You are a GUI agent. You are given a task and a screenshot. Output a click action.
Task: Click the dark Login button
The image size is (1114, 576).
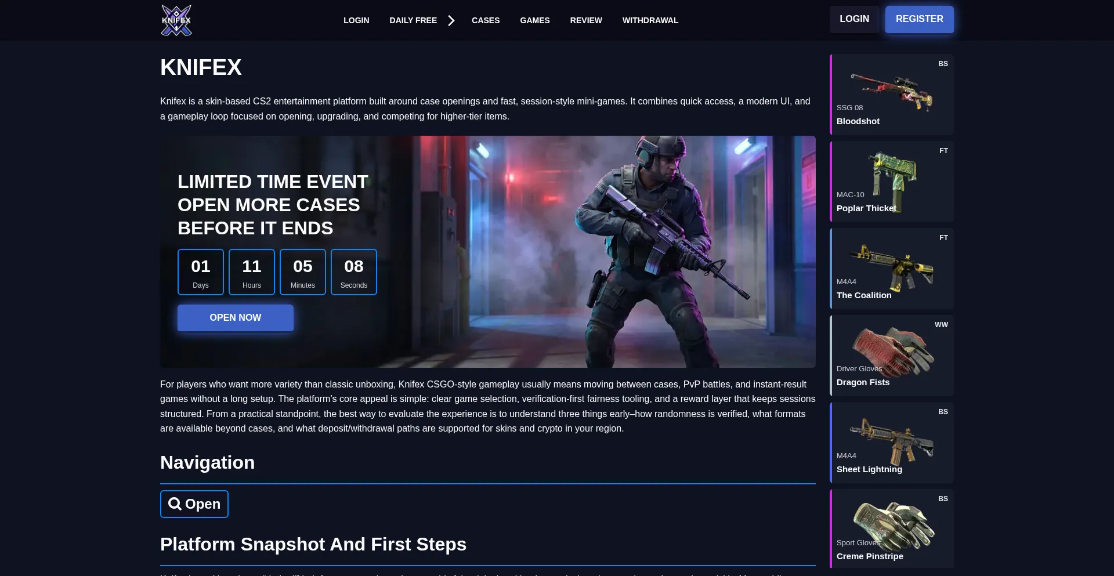(x=854, y=19)
